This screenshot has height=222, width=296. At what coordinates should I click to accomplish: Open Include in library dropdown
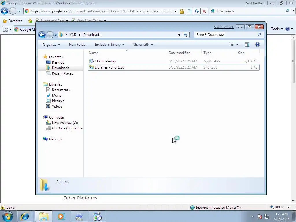tap(110, 45)
